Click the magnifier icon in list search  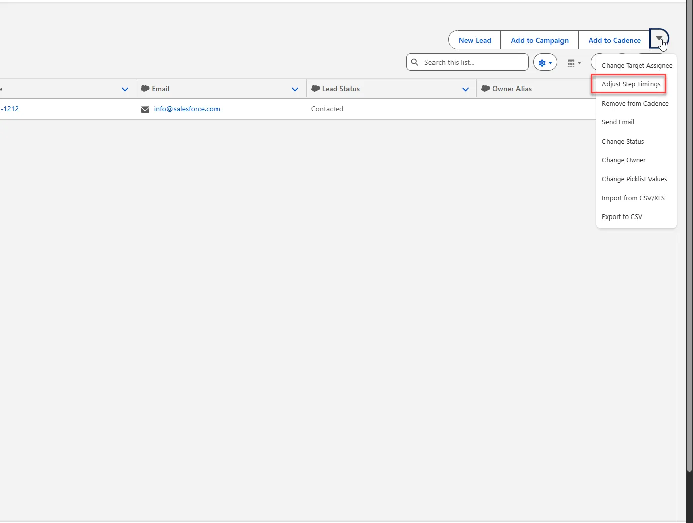click(415, 62)
